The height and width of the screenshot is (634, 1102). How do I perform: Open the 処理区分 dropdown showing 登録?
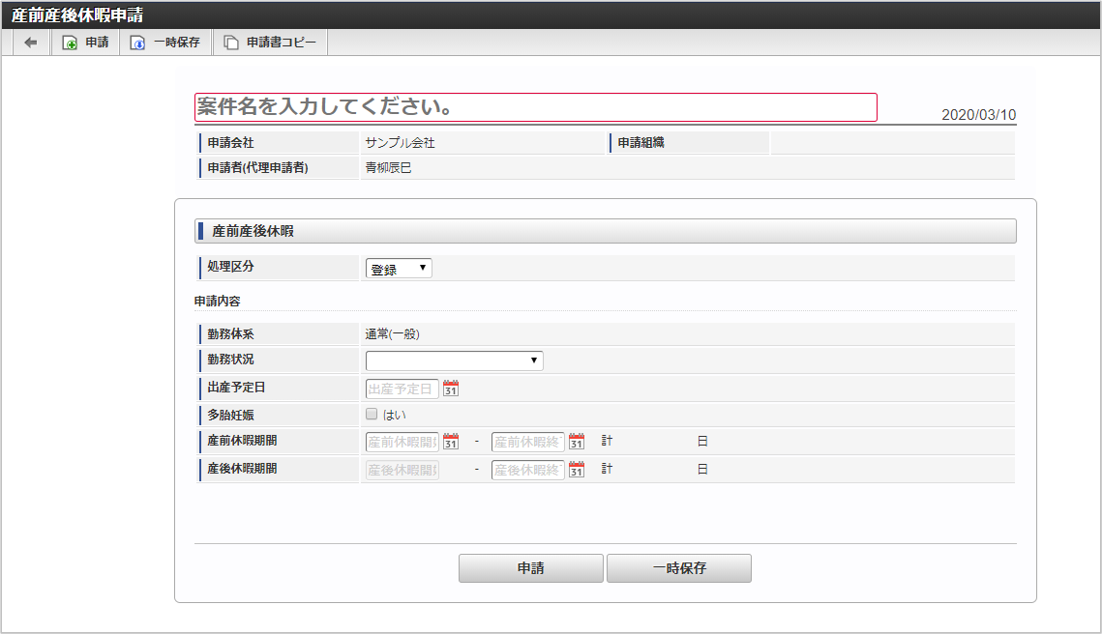(x=399, y=269)
